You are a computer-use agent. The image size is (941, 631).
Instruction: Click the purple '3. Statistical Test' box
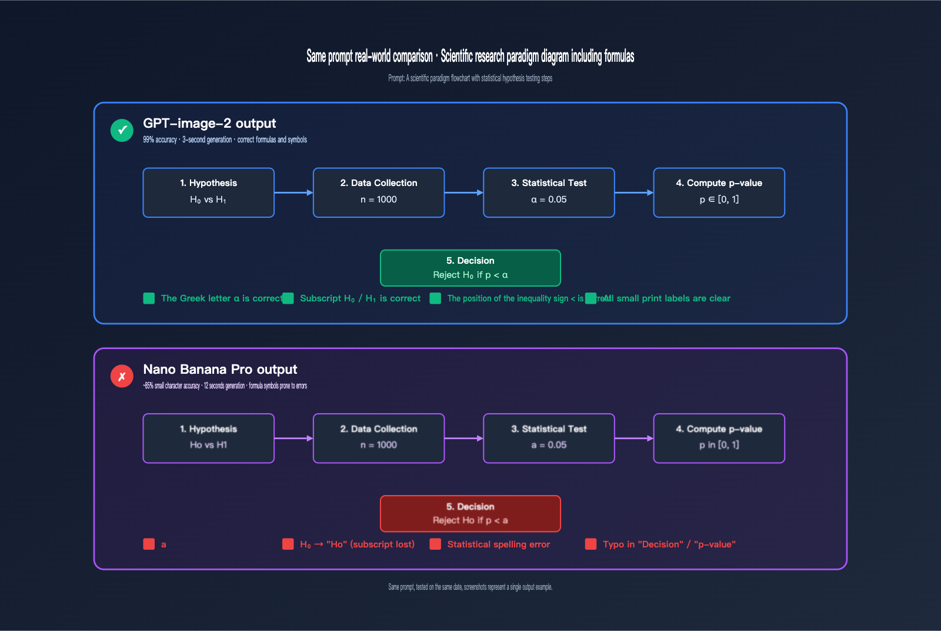[x=549, y=438]
